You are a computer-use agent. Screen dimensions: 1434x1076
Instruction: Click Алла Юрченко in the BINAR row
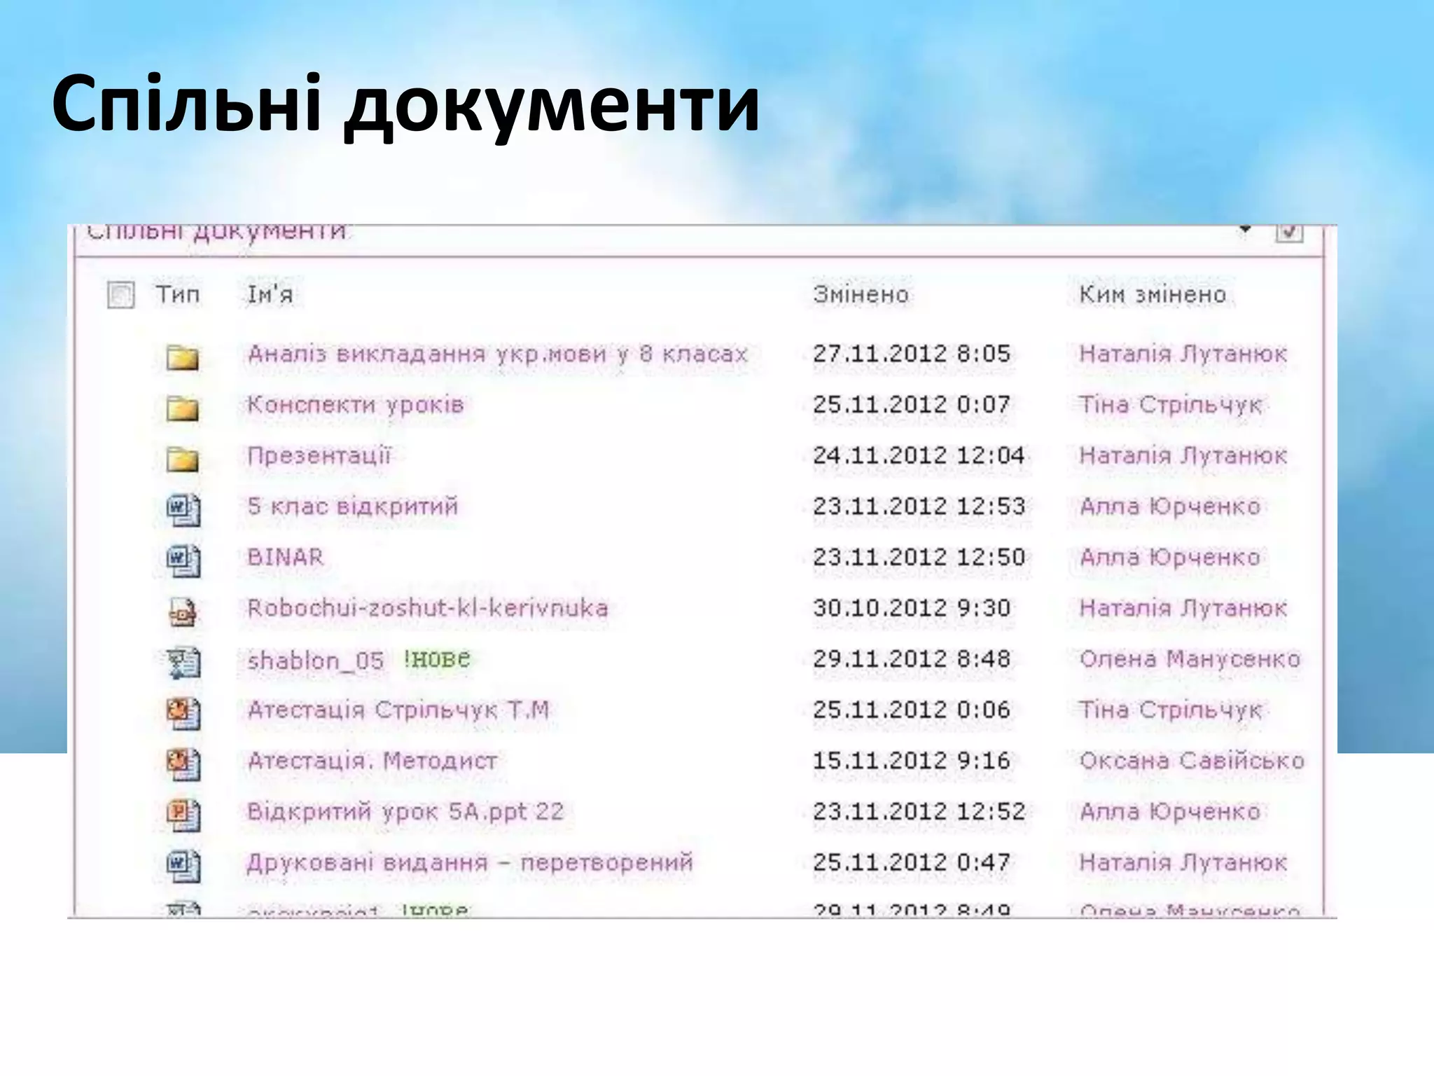(x=1169, y=558)
